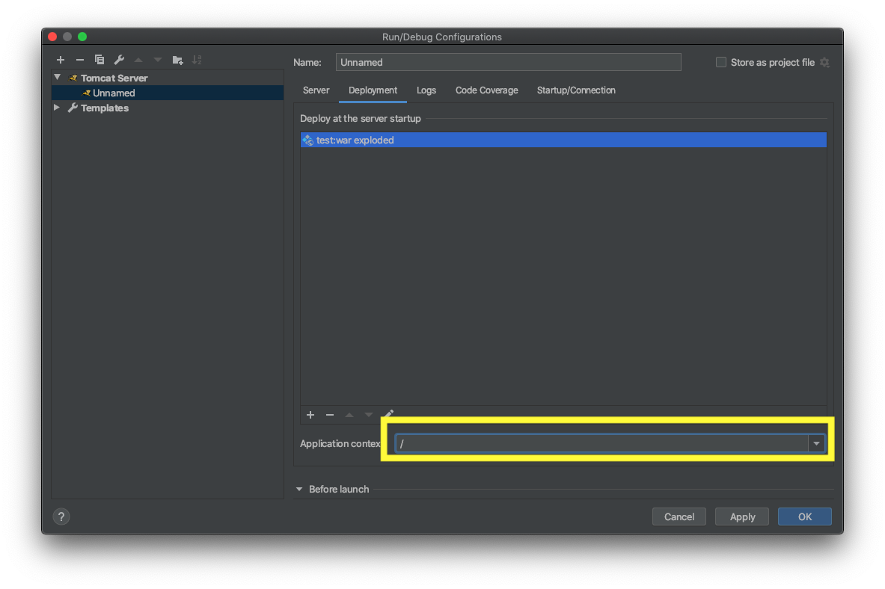Open the Application context dropdown arrow
Viewport: 885px width, 589px height.
816,443
